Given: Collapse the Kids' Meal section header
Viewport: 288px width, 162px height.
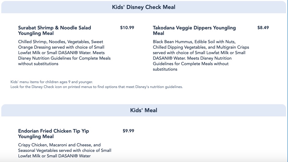Looking at the screenshot, I should tap(143, 110).
